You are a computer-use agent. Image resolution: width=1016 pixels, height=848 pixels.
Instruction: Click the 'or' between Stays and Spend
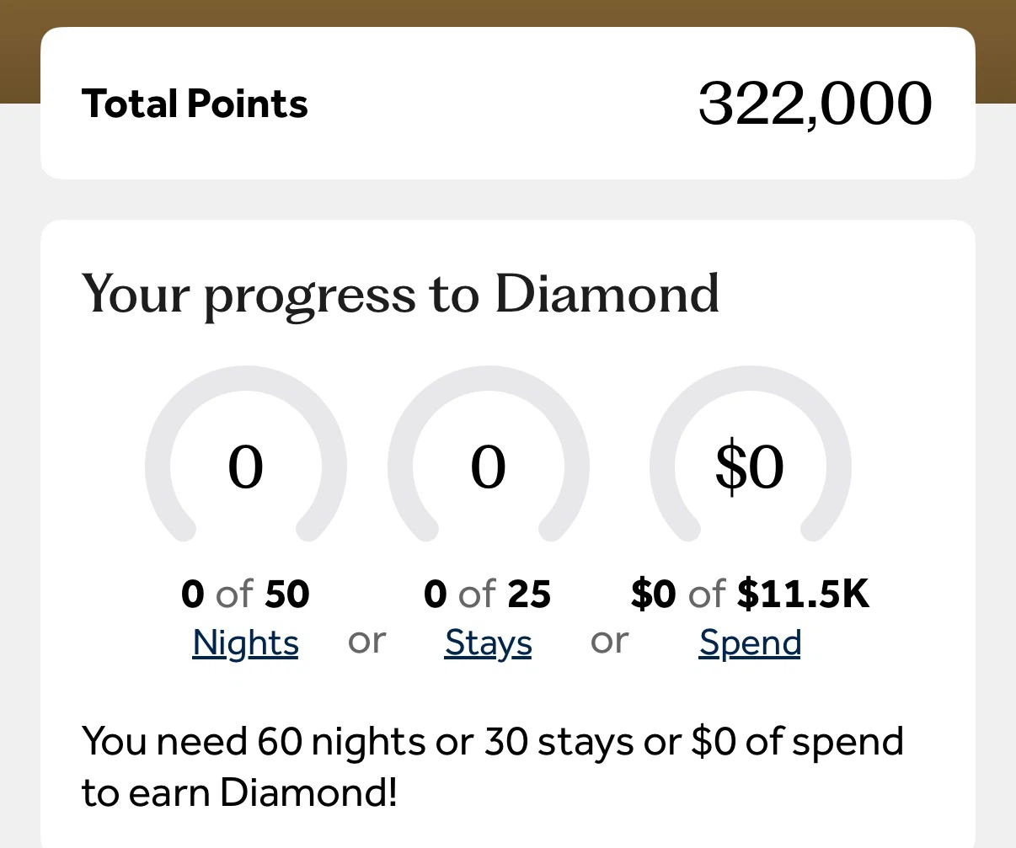pyautogui.click(x=610, y=642)
